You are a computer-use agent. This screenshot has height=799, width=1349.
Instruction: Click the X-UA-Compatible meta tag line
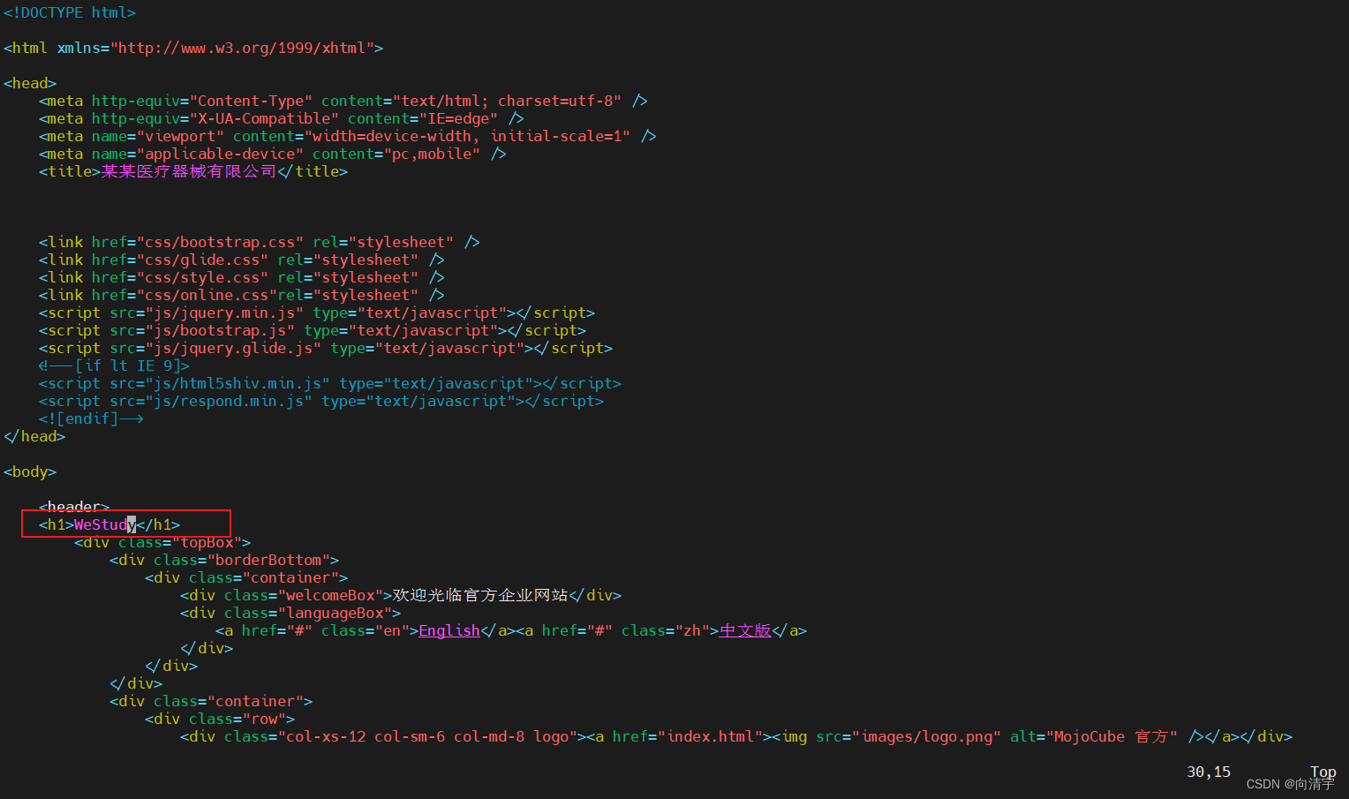(x=282, y=118)
